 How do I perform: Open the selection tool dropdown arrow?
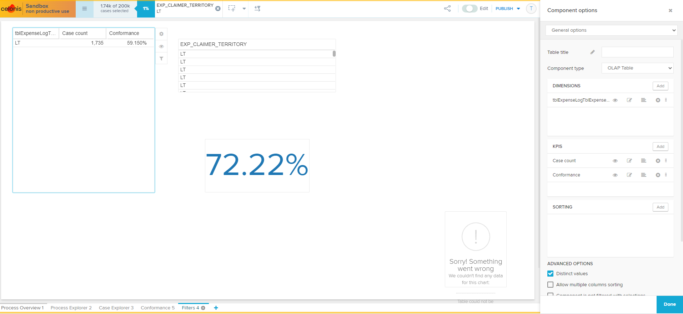[244, 9]
